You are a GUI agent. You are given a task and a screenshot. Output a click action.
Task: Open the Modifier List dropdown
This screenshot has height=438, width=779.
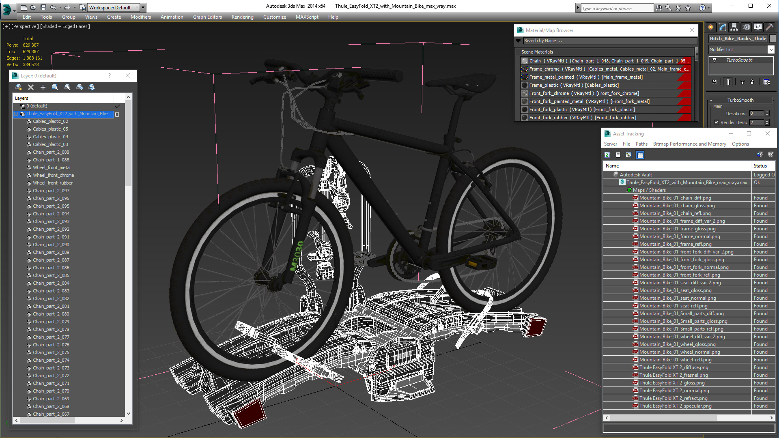(x=741, y=49)
